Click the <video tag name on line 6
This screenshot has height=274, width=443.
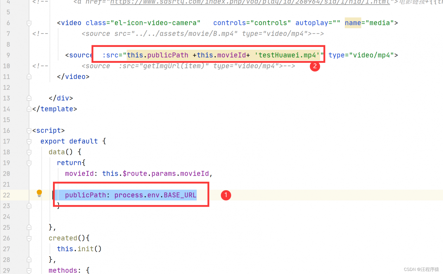(69, 23)
